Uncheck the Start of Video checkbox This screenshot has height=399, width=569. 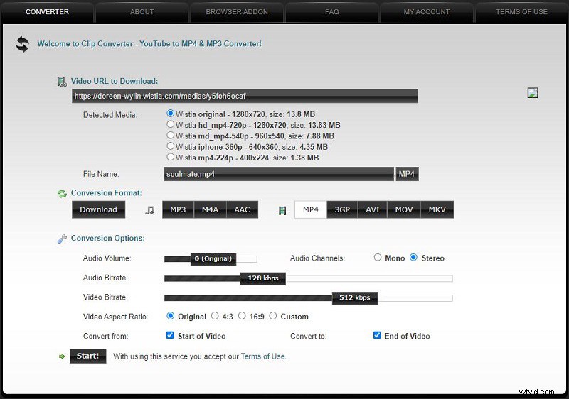[170, 336]
